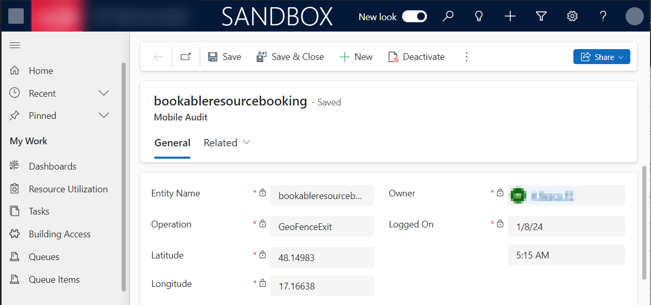Click the Logged On time 5:15 AM
Viewport: 651px width, 305px height.
click(566, 255)
